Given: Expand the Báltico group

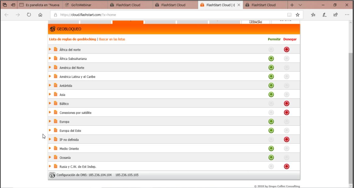Looking at the screenshot, I should tap(50, 103).
